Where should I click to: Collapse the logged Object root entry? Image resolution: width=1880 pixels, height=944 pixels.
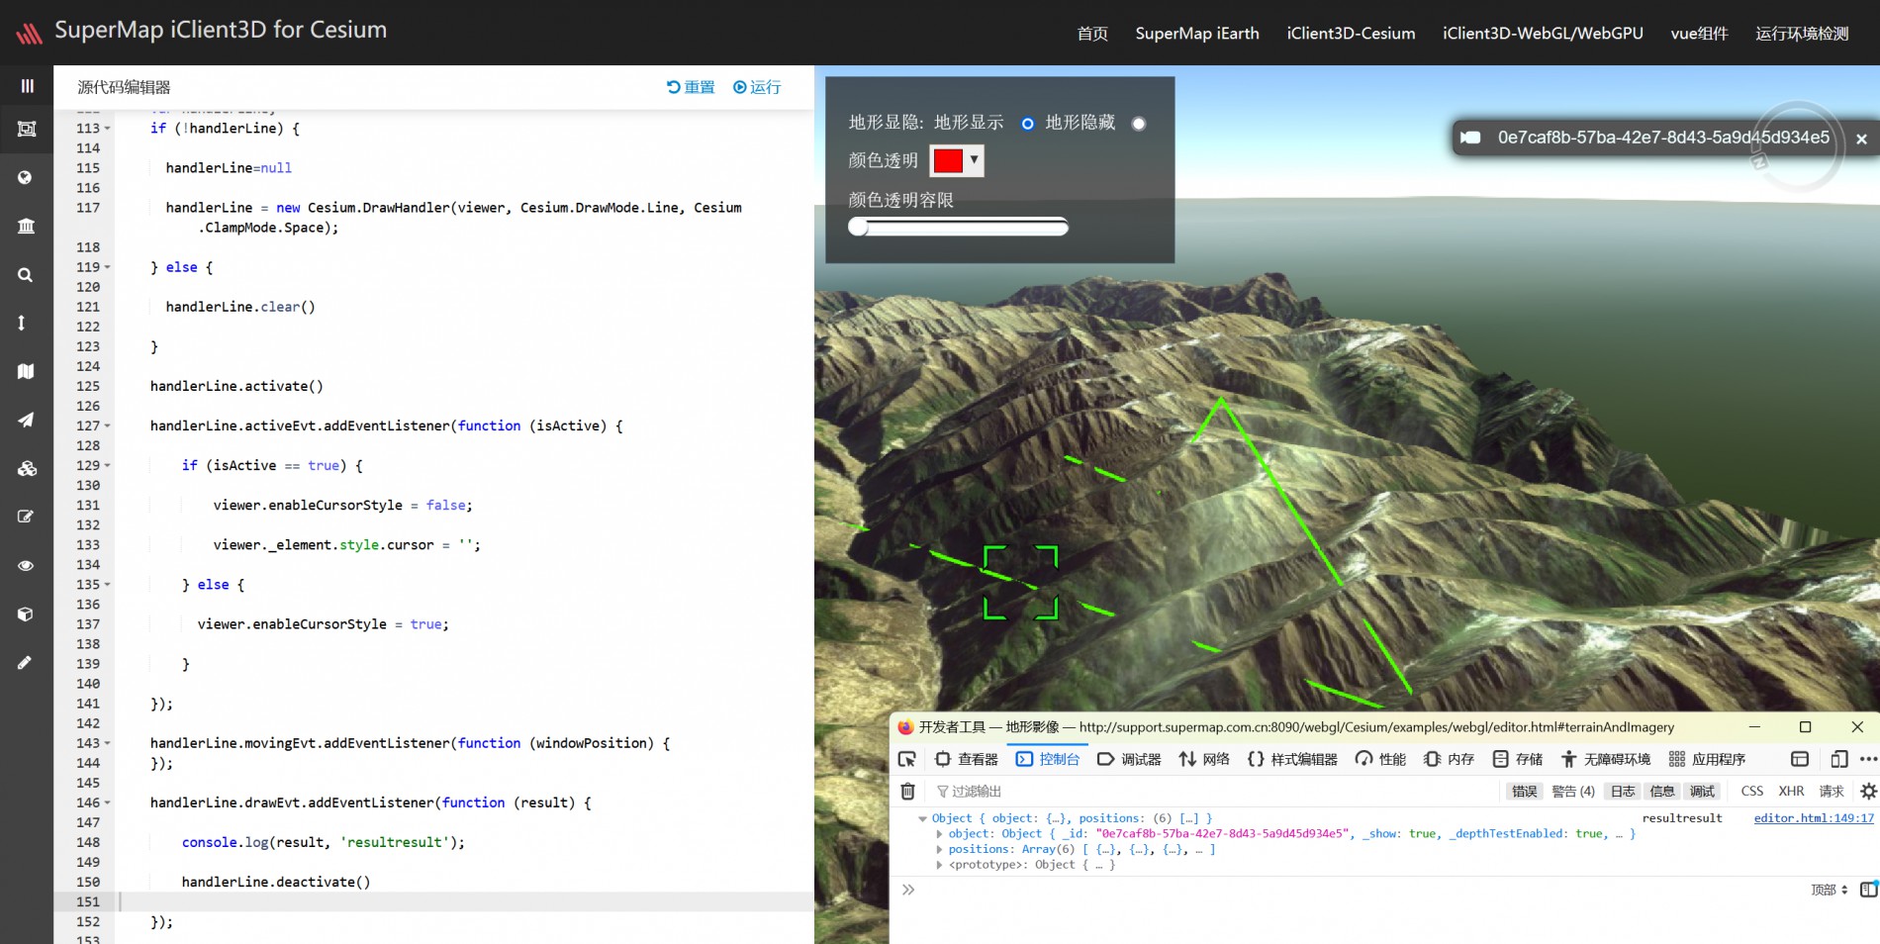coord(922,818)
